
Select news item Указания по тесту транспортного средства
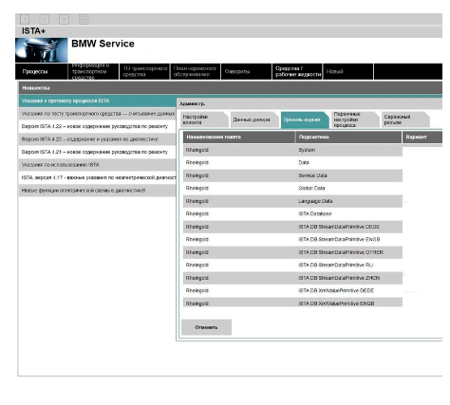click(x=97, y=114)
